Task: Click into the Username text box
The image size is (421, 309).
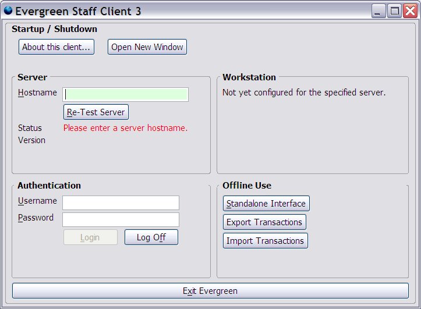Action: (121, 203)
